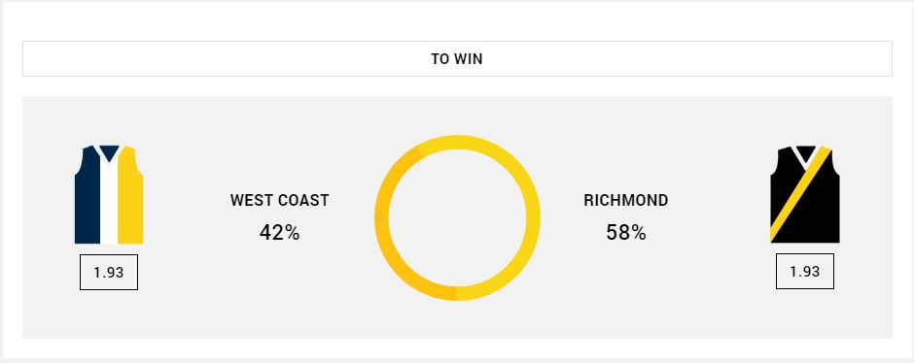Click the empty centre of the donut chart
The height and width of the screenshot is (363, 914).
pyautogui.click(x=458, y=217)
